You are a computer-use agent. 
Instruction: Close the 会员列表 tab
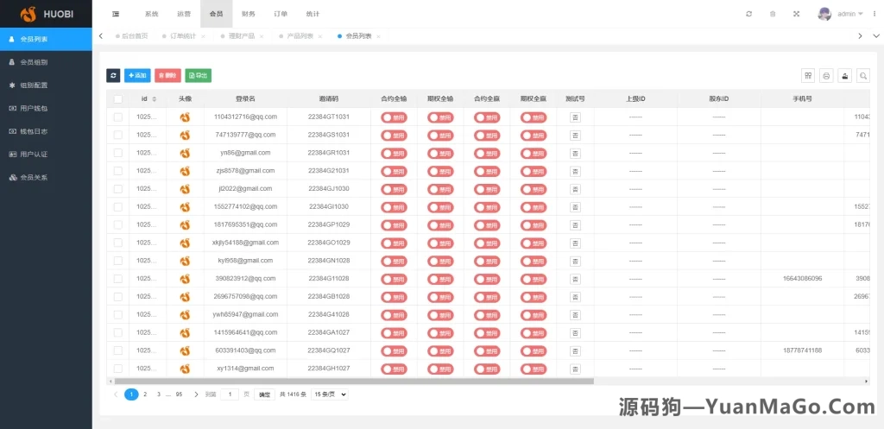click(x=378, y=36)
